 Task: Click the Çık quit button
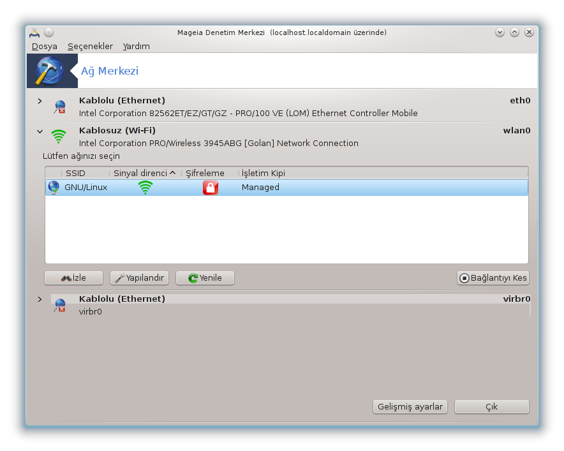coord(492,407)
